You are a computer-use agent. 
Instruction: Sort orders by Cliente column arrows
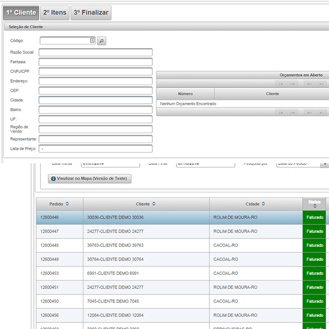(154, 204)
